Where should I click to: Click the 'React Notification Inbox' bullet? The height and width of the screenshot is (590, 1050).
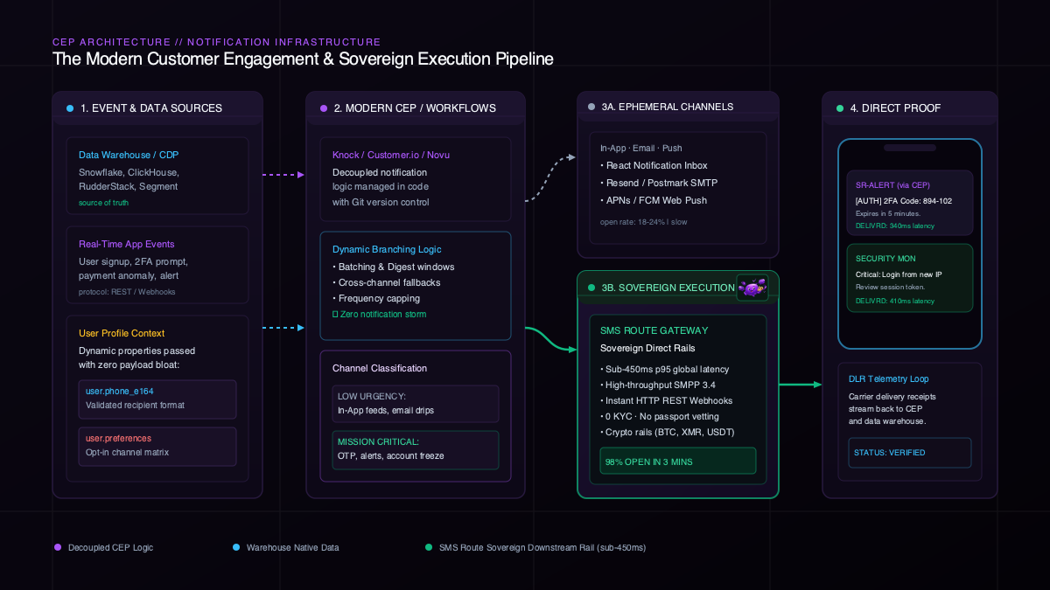(654, 165)
